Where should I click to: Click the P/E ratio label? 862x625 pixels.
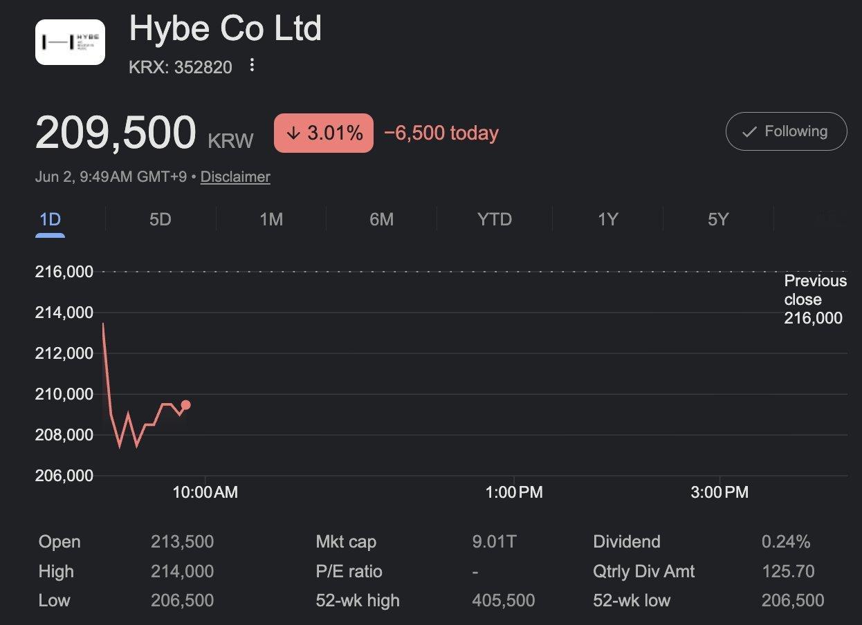point(349,571)
